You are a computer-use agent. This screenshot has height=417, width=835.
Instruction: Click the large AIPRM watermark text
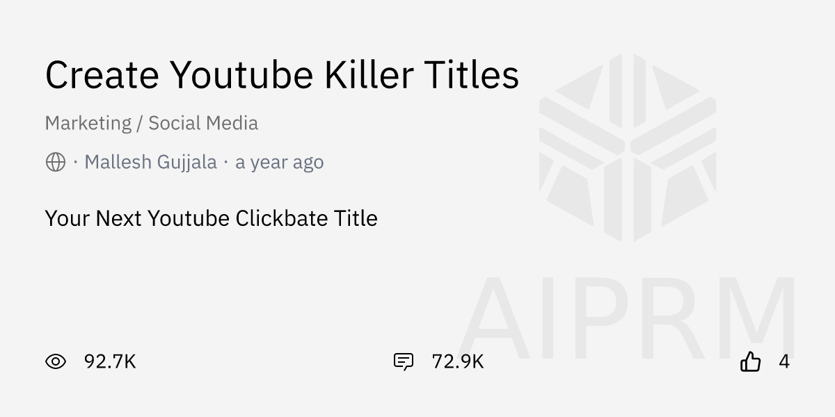point(628,318)
